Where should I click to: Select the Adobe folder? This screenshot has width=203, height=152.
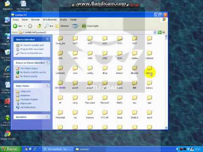tap(134, 55)
